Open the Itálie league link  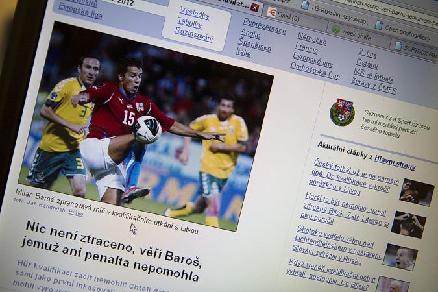243,52
